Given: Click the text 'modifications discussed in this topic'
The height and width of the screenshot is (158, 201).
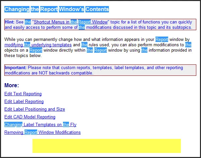Looking at the screenshot, I should click(121, 28).
